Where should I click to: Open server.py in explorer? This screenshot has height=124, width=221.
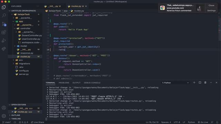(24, 74)
